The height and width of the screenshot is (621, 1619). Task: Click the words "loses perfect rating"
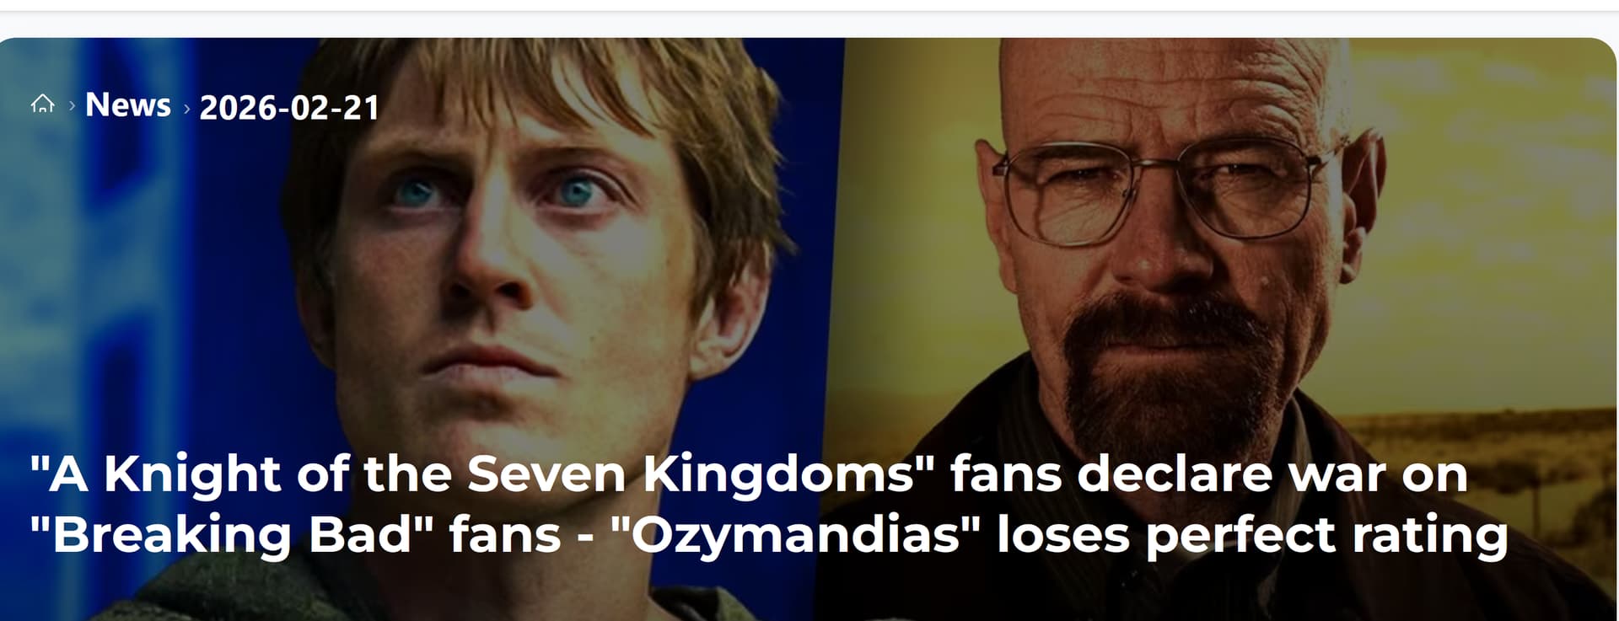pyautogui.click(x=1252, y=534)
